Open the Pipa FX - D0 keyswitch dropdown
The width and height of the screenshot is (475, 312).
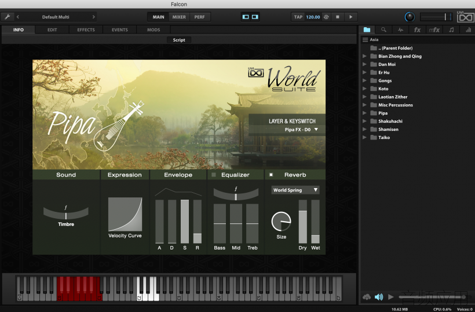tap(301, 130)
